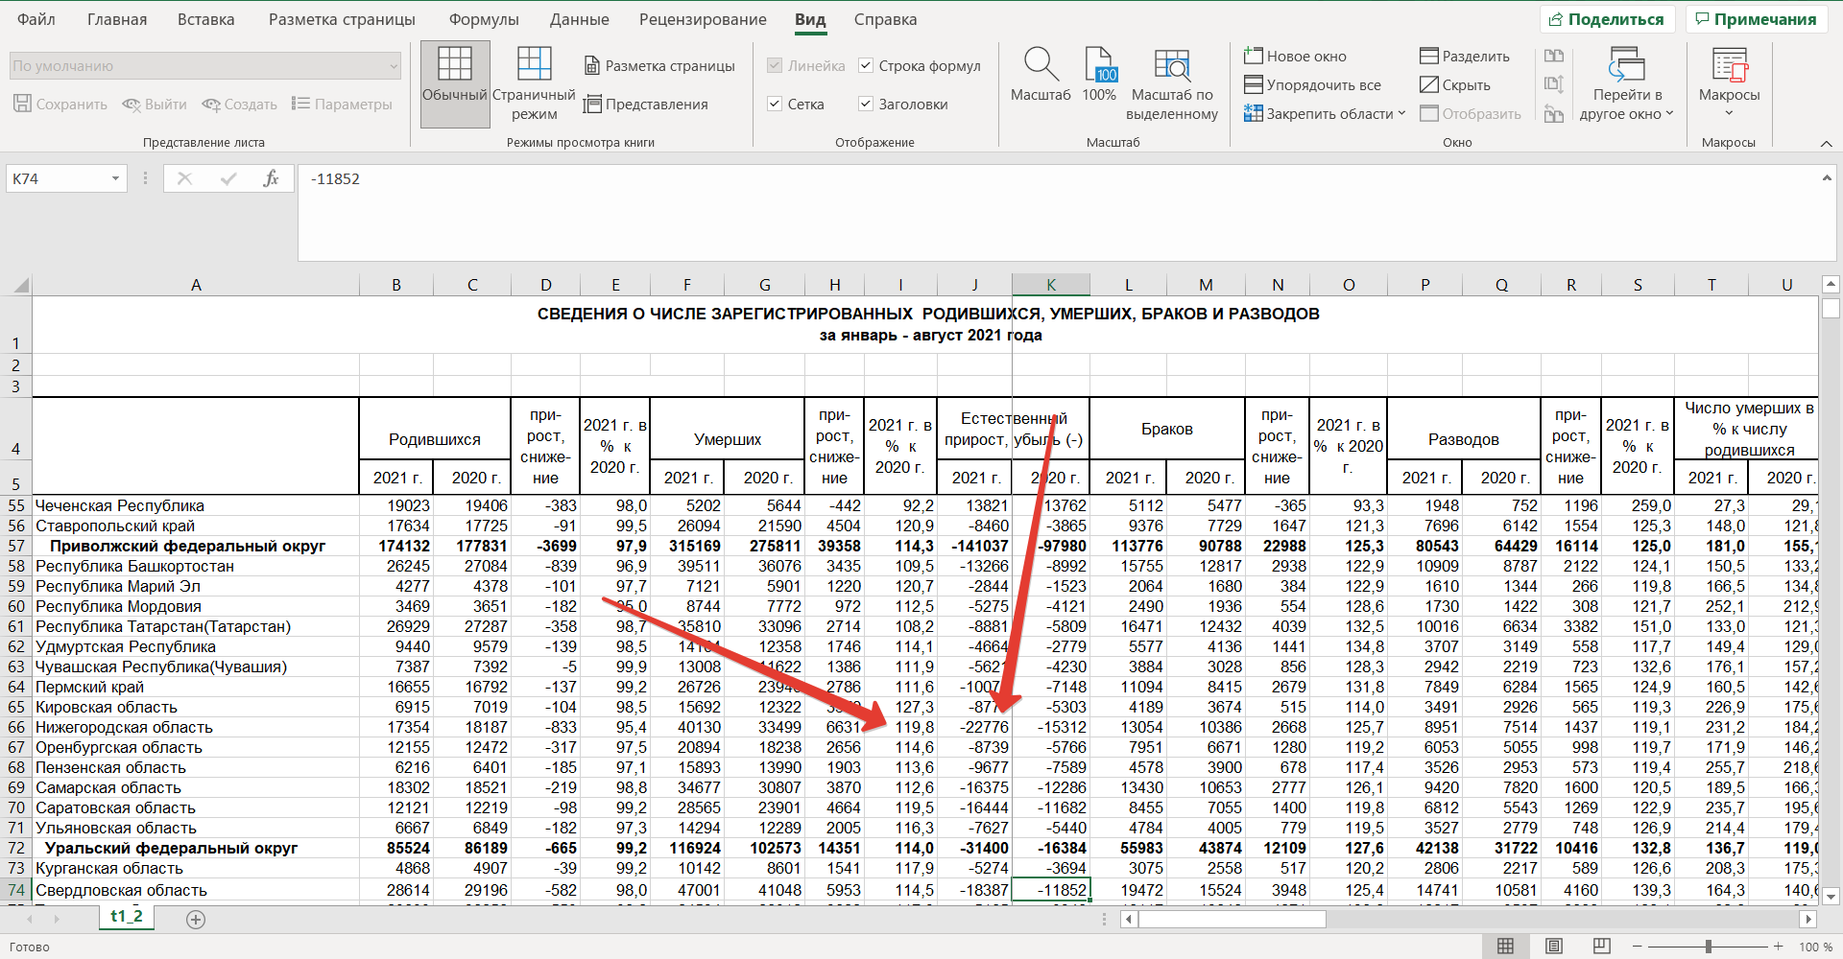Click Zoom out minus in status bar

click(x=1638, y=947)
